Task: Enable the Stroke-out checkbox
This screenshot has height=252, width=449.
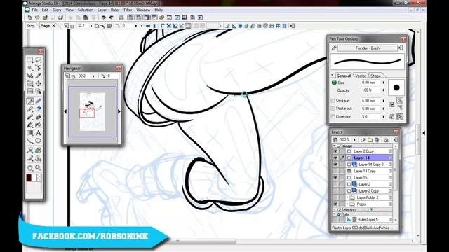Action: point(333,108)
